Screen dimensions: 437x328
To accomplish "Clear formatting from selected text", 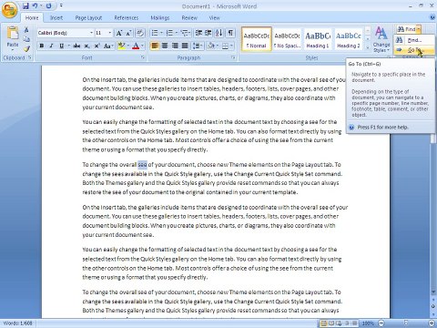I will [140, 33].
